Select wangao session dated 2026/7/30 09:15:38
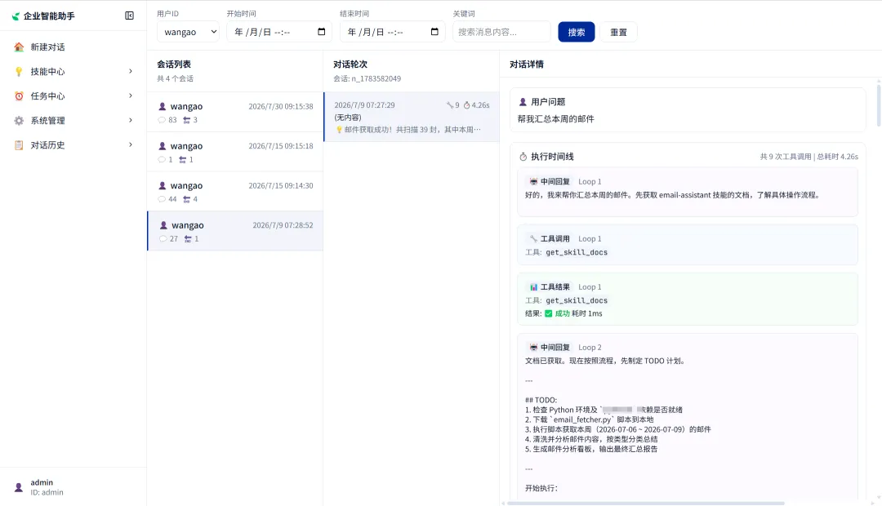The height and width of the screenshot is (506, 882). click(x=235, y=113)
